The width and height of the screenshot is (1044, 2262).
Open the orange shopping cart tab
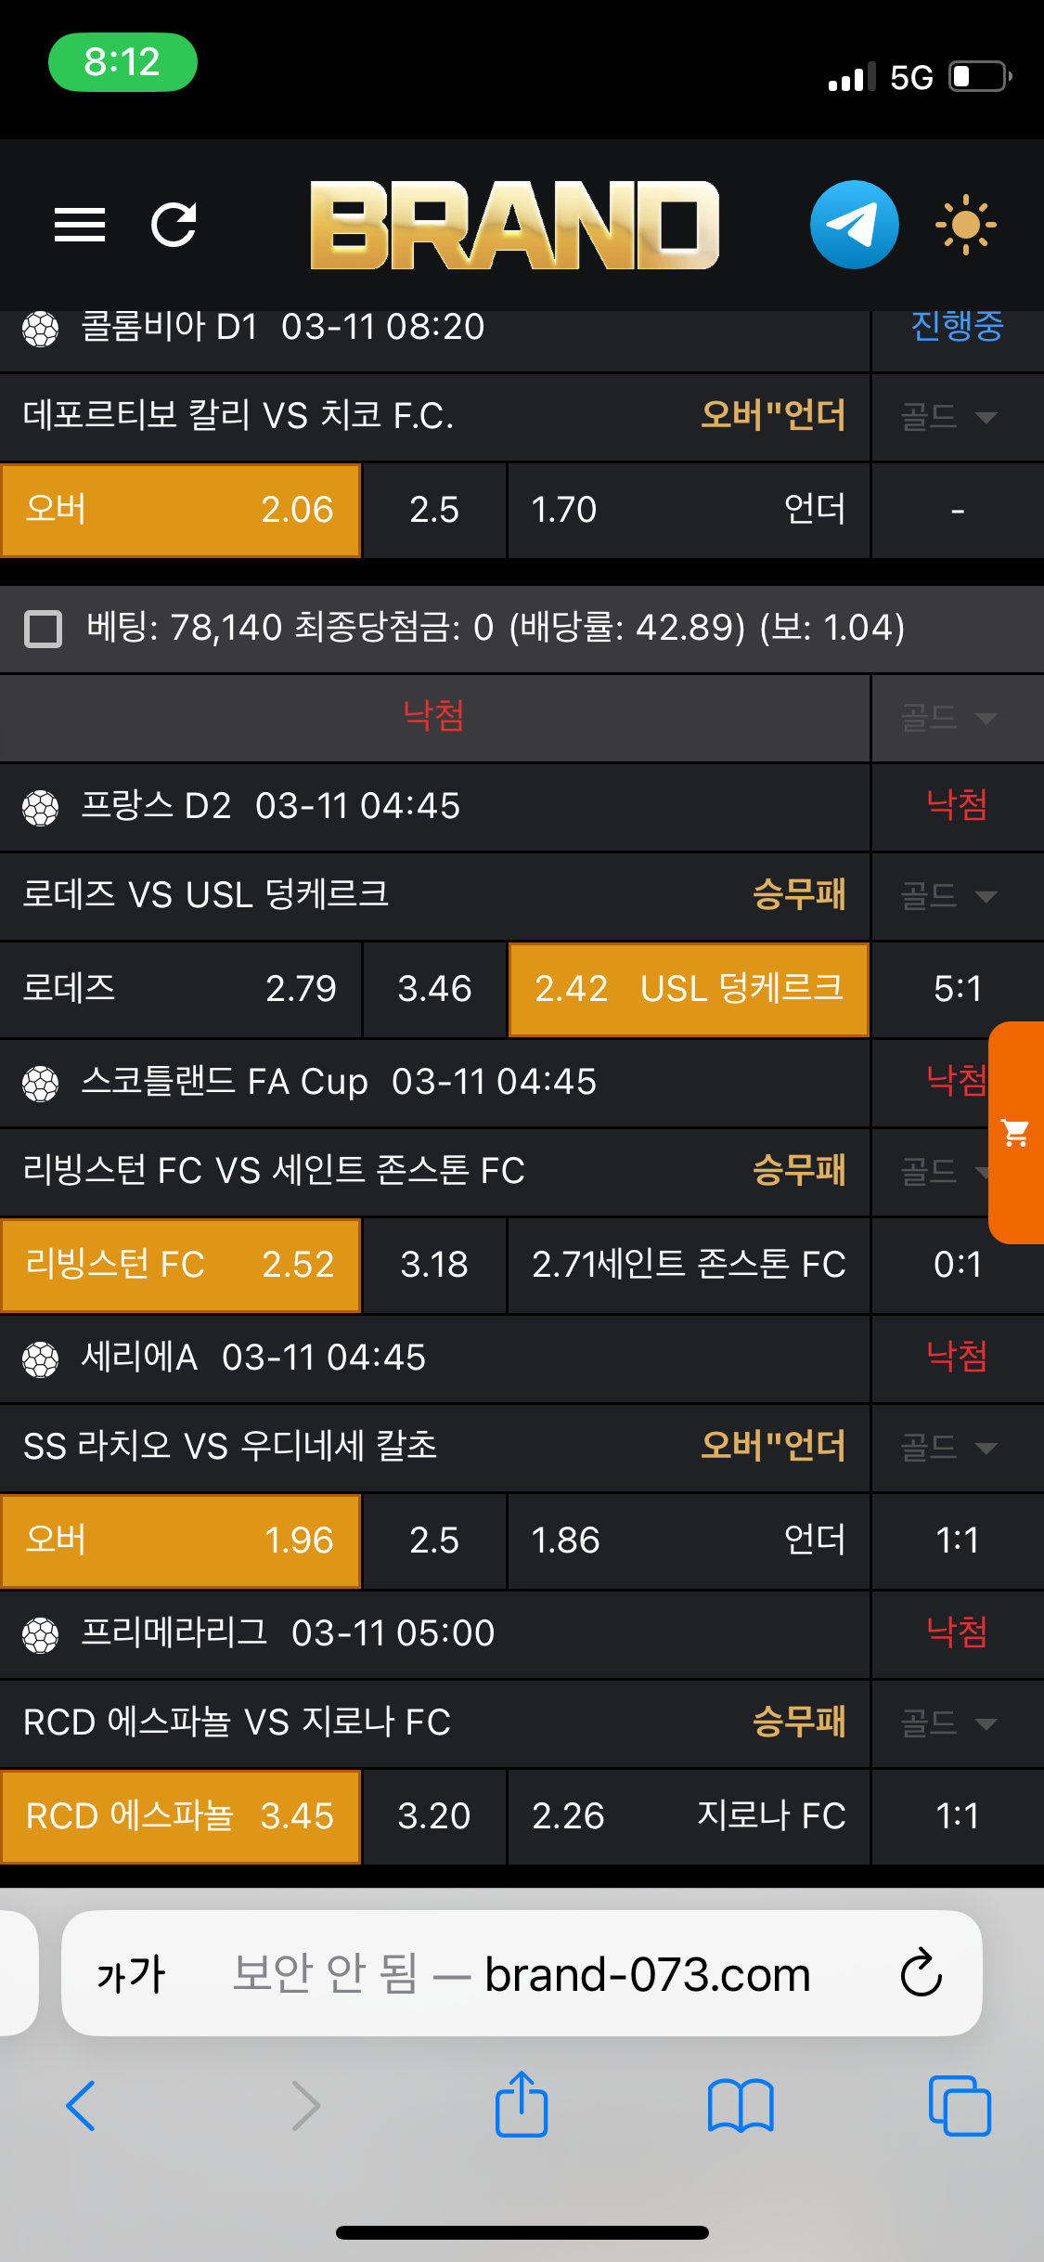pyautogui.click(x=1016, y=1133)
